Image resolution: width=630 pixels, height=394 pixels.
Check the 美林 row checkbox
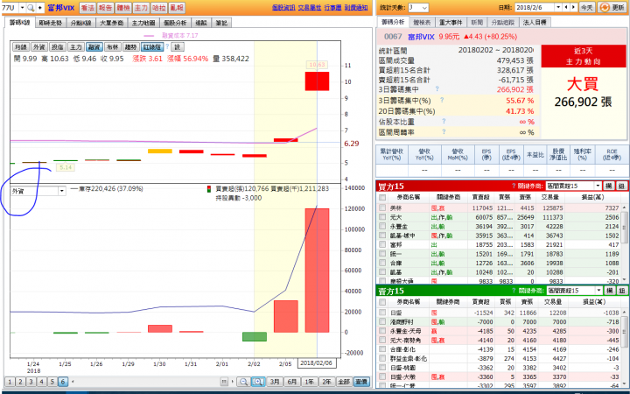pyautogui.click(x=382, y=208)
